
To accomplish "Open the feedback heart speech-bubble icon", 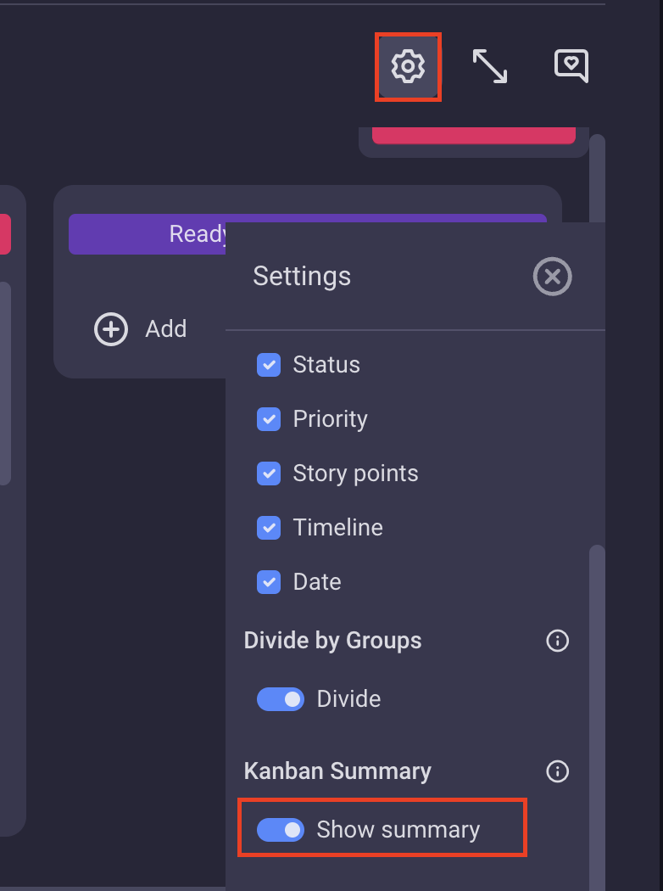I will coord(571,66).
